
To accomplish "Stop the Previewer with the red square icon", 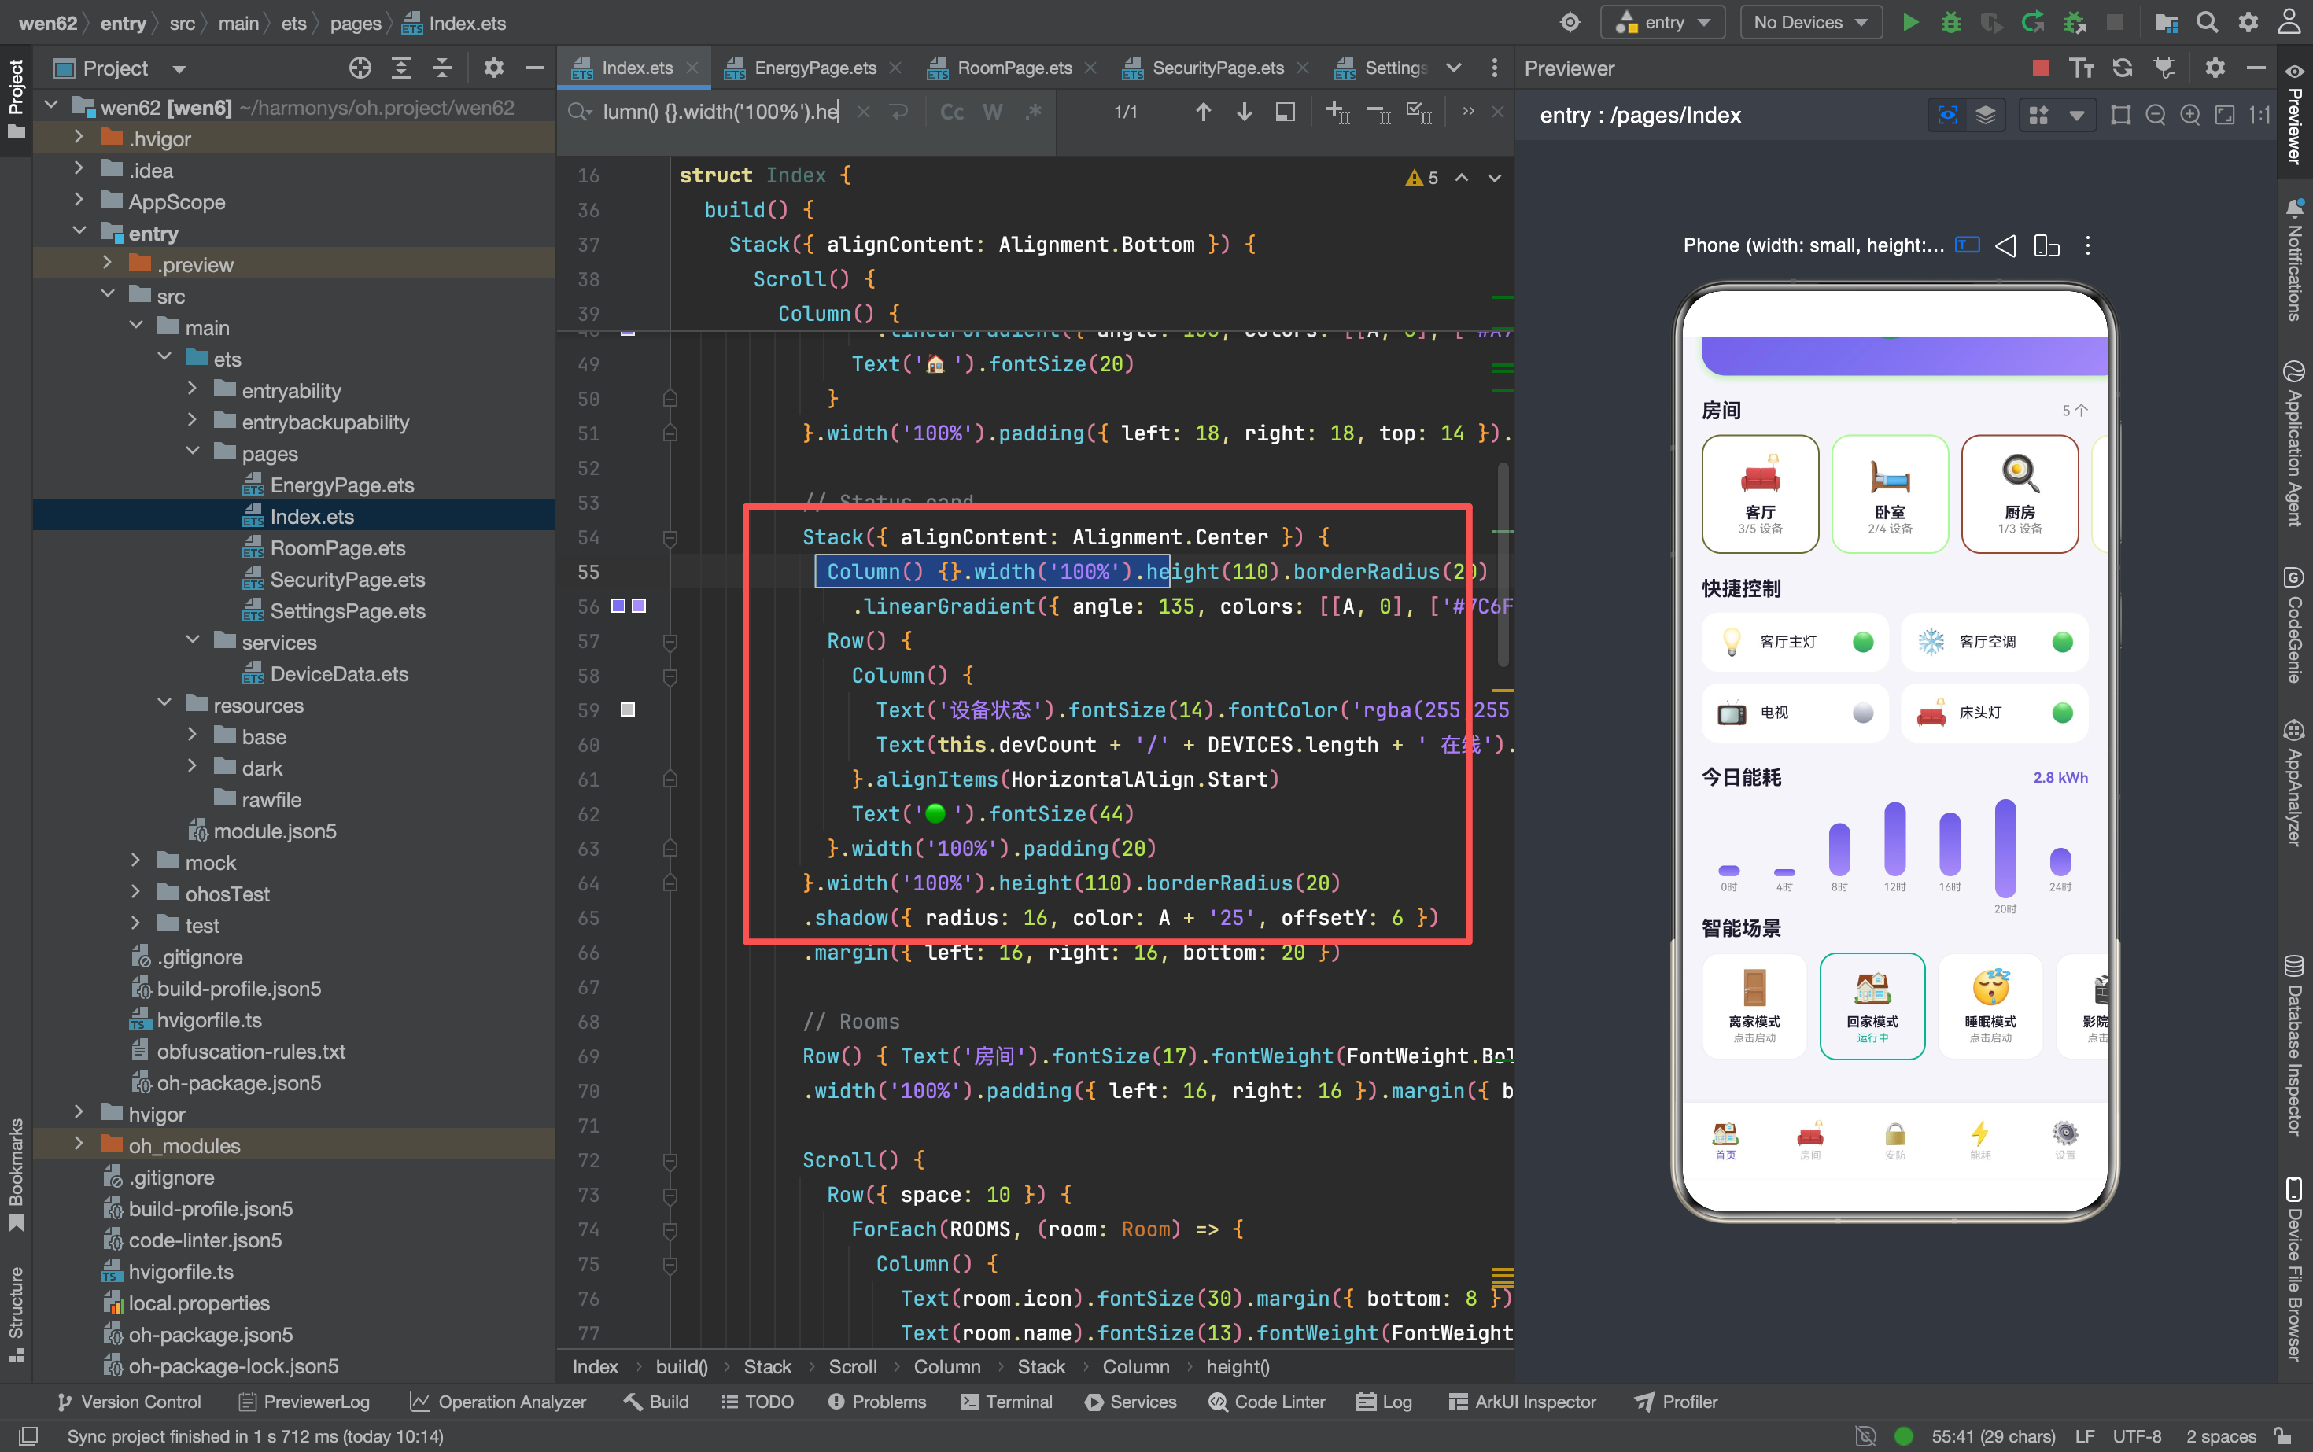I will [2040, 67].
